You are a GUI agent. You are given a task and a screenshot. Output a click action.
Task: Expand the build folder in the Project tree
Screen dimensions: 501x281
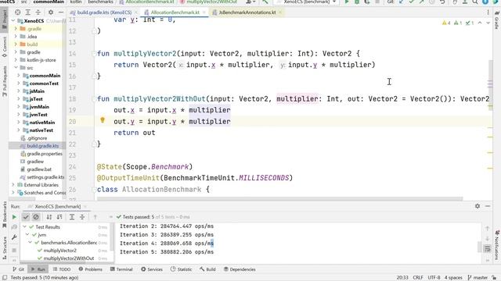click(16, 44)
